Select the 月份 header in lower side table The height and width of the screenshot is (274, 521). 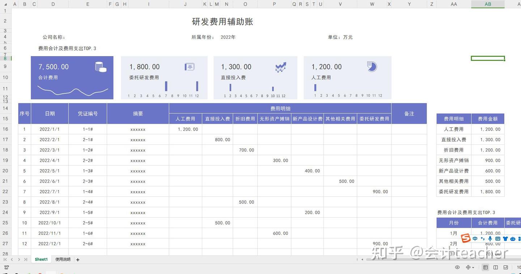454,223
